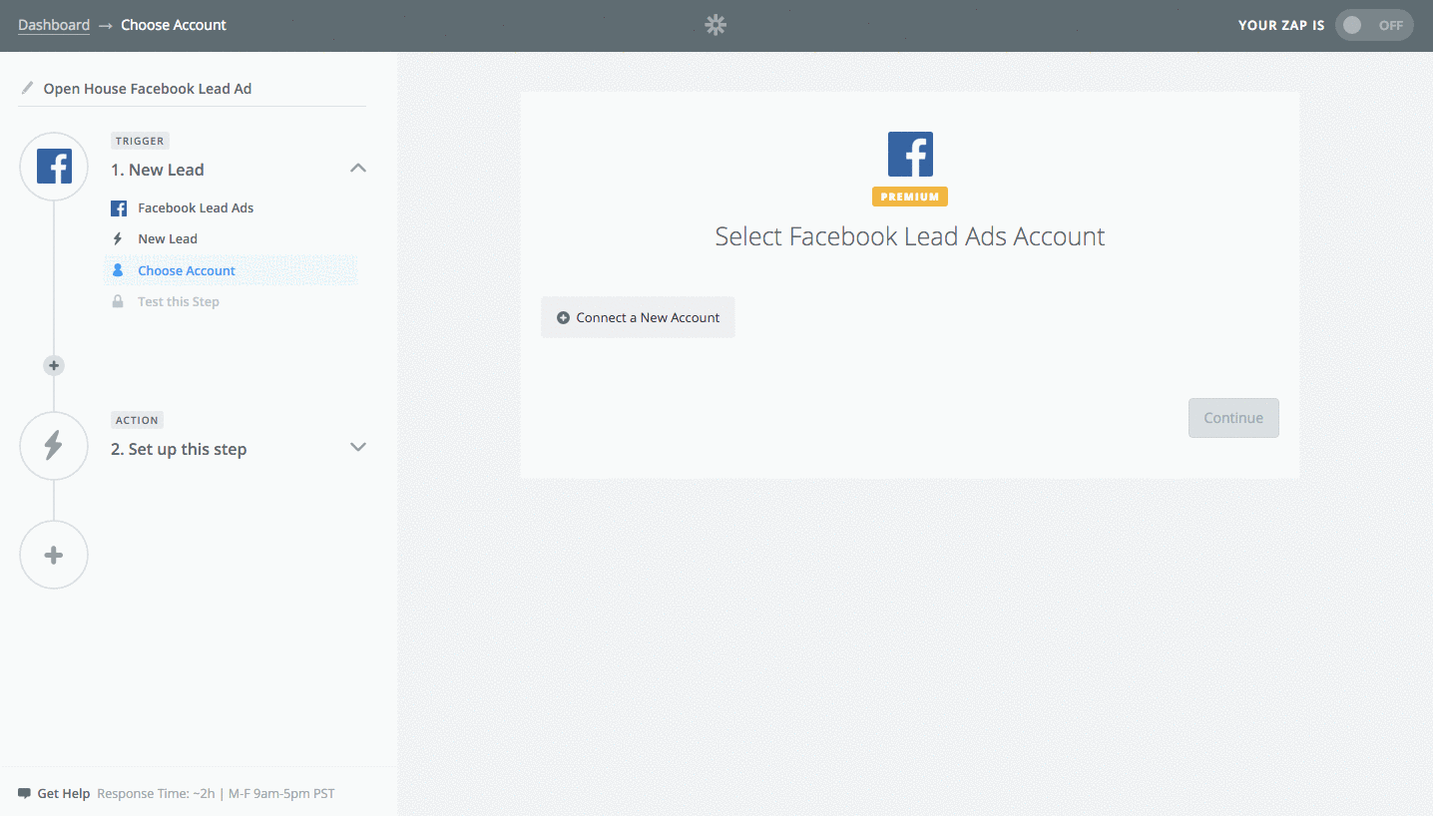Click the Facebook trigger step circle icon

pyautogui.click(x=54, y=167)
